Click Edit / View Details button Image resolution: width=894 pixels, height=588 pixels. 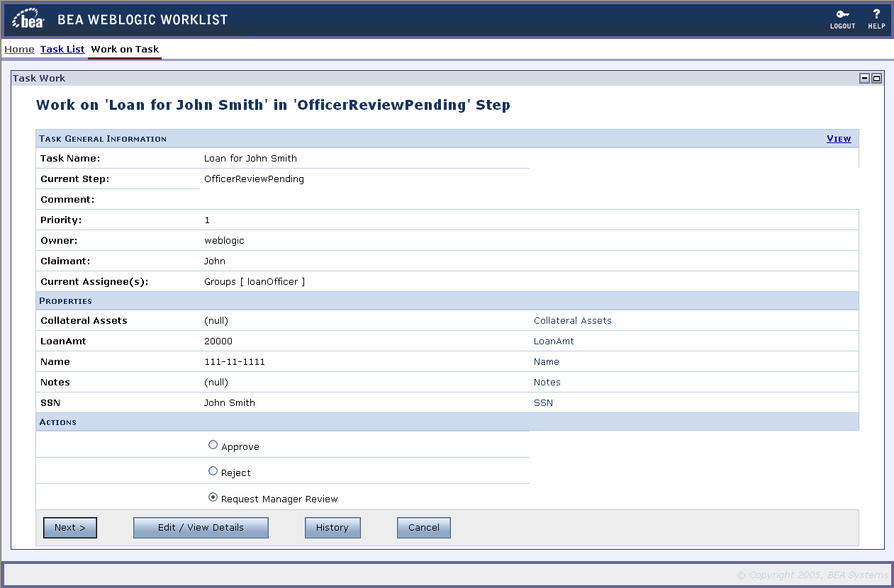(201, 527)
